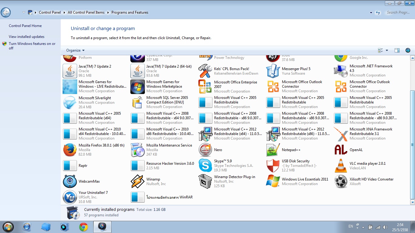The height and width of the screenshot is (233, 415).
Task: Select the Windows Live Essentials 2011 icon
Action: pyautogui.click(x=273, y=181)
